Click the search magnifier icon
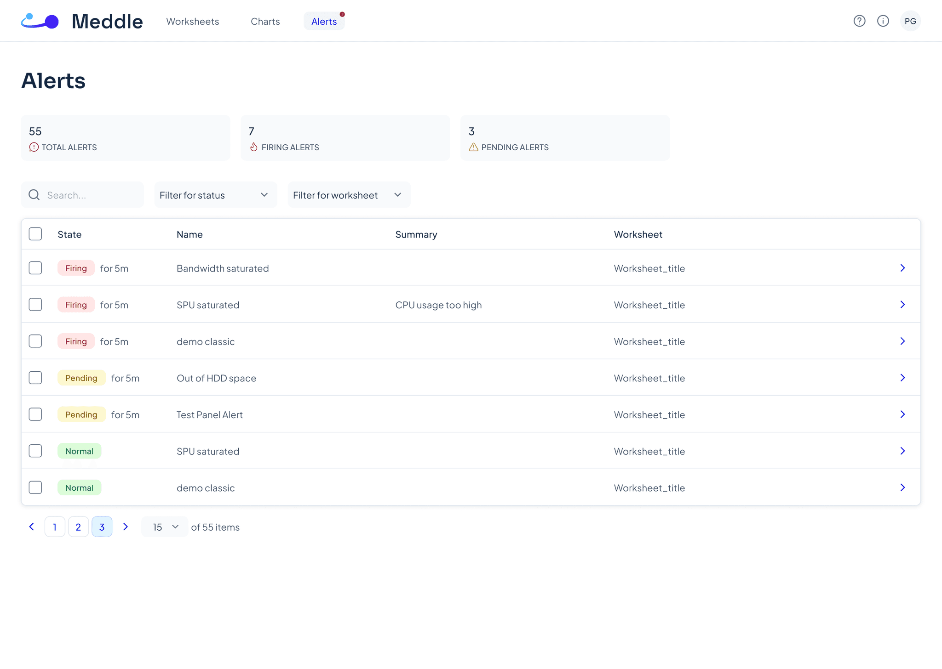Image resolution: width=942 pixels, height=669 pixels. coord(34,195)
